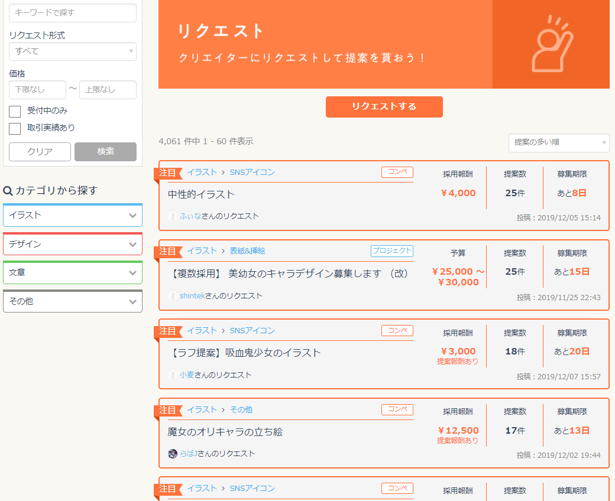This screenshot has width=615, height=501.
Task: Click the raised-hand icon in the banner
Action: coord(552,44)
